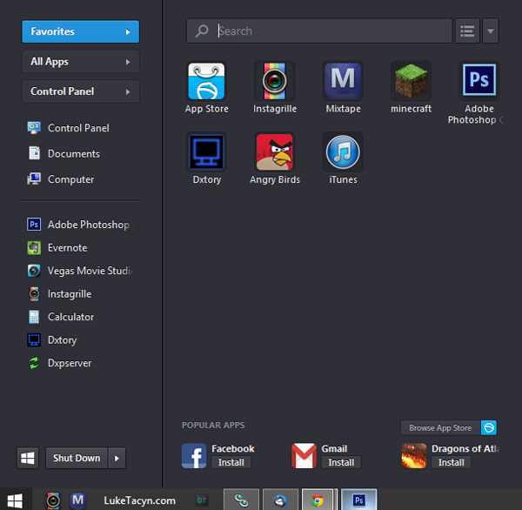Toggle the list view button beside search
This screenshot has height=510, width=522.
point(467,31)
